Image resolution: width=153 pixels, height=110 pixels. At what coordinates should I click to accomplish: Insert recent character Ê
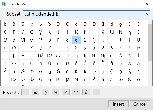coord(96,92)
